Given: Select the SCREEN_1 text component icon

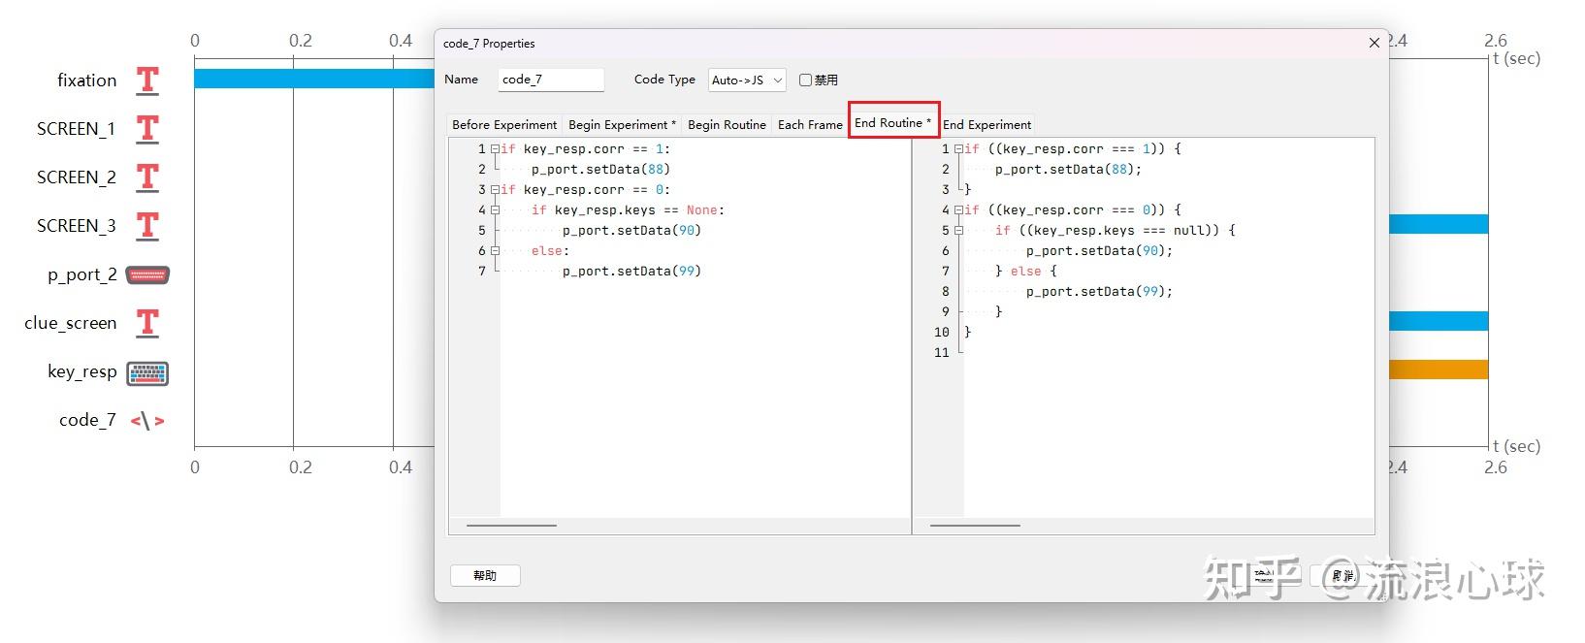Looking at the screenshot, I should pyautogui.click(x=147, y=129).
